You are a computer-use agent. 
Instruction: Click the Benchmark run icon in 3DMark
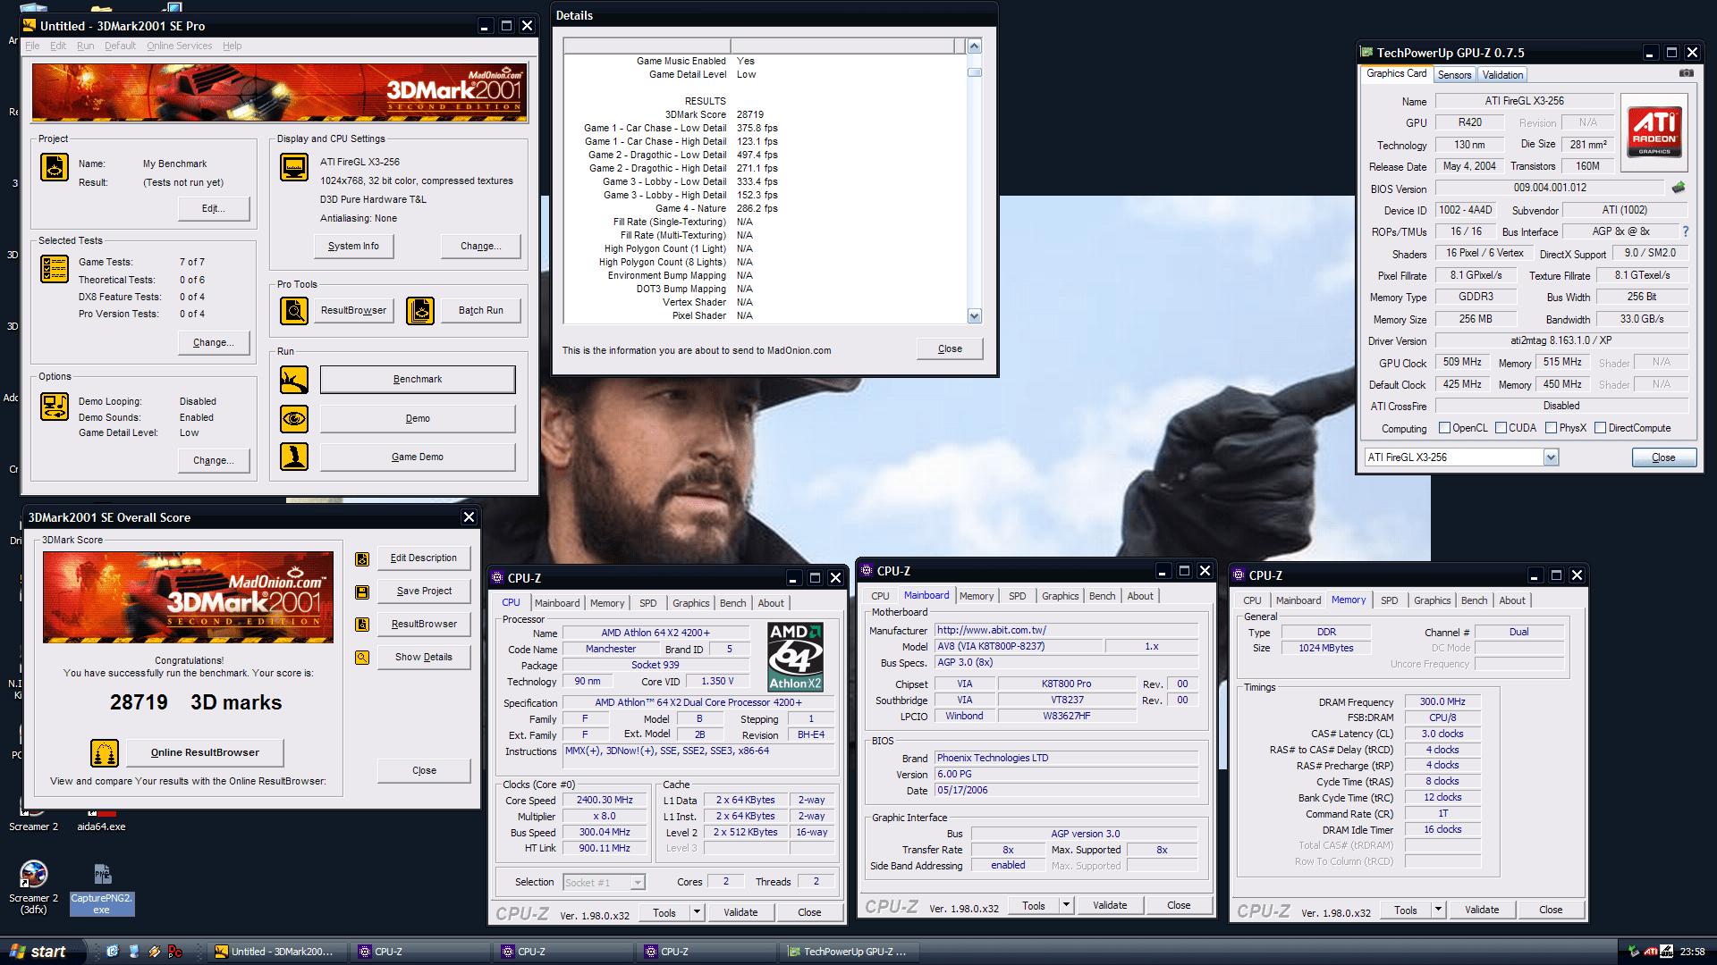point(294,380)
